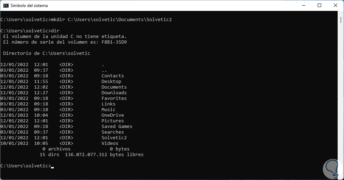Click the Solvetic2 folder in listing
344x180 pixels.
click(114, 138)
